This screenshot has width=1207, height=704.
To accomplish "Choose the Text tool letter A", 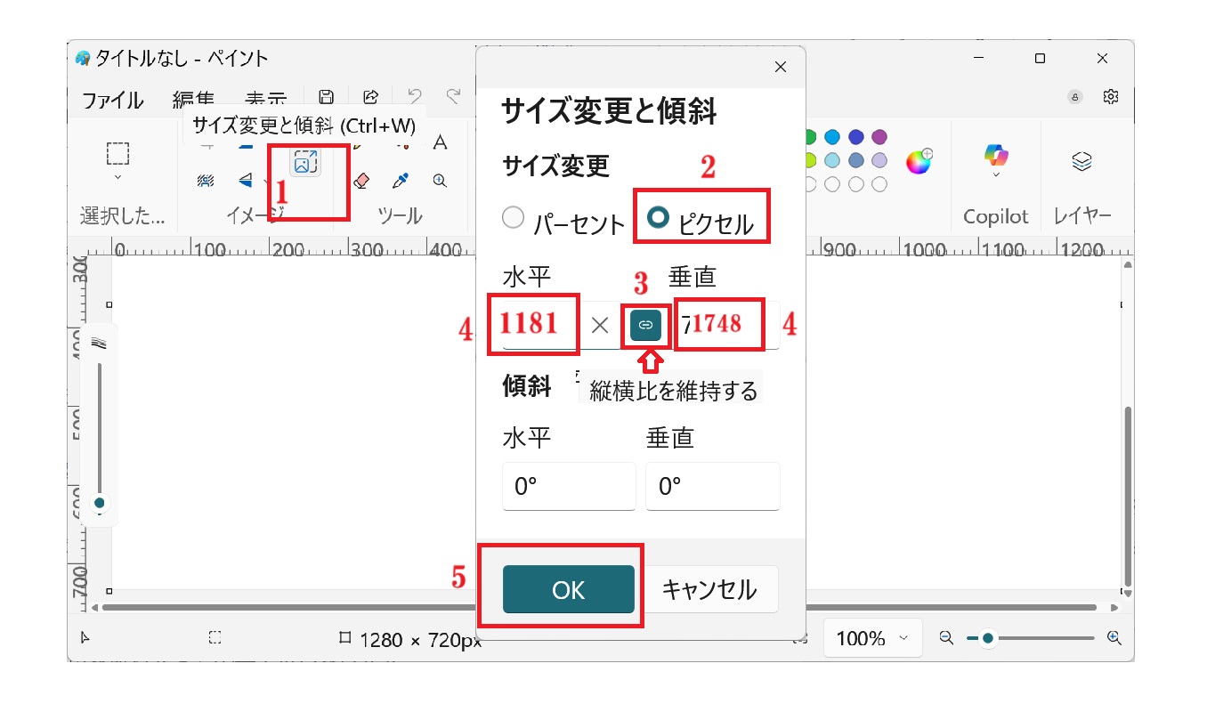I will tap(440, 142).
